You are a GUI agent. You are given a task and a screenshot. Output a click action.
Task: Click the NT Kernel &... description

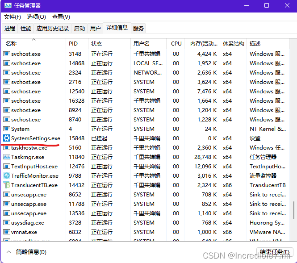coord(268,129)
